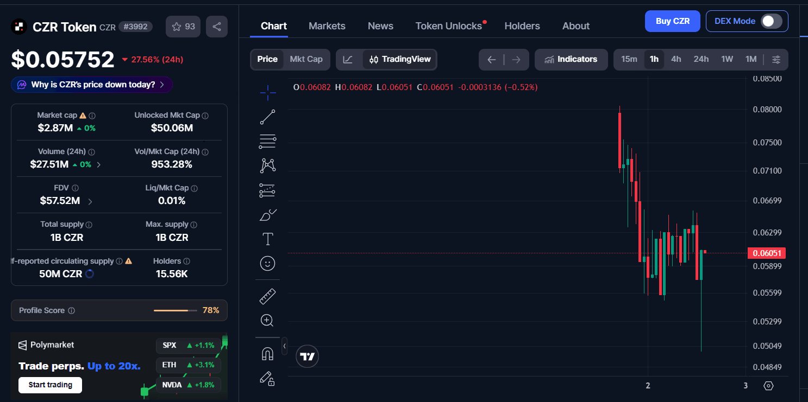
Task: Click Start trading on Polymarket ad
Action: pos(50,385)
